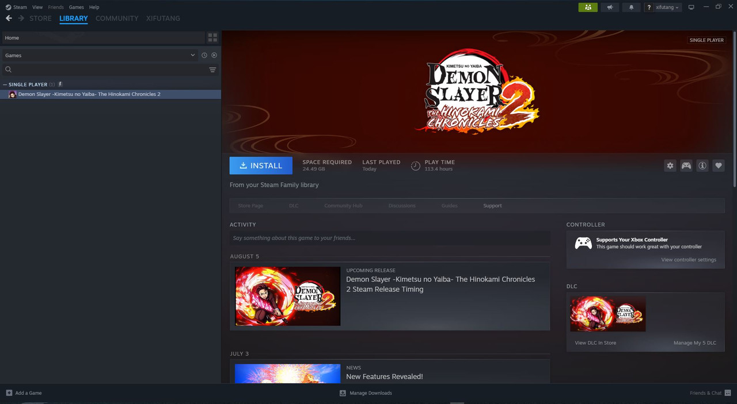Open Steam Release Timing article title
The image size is (737, 404).
(440, 284)
